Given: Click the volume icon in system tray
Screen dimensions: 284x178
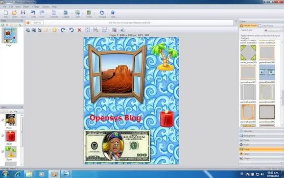Looking at the screenshot, I should 262,175.
